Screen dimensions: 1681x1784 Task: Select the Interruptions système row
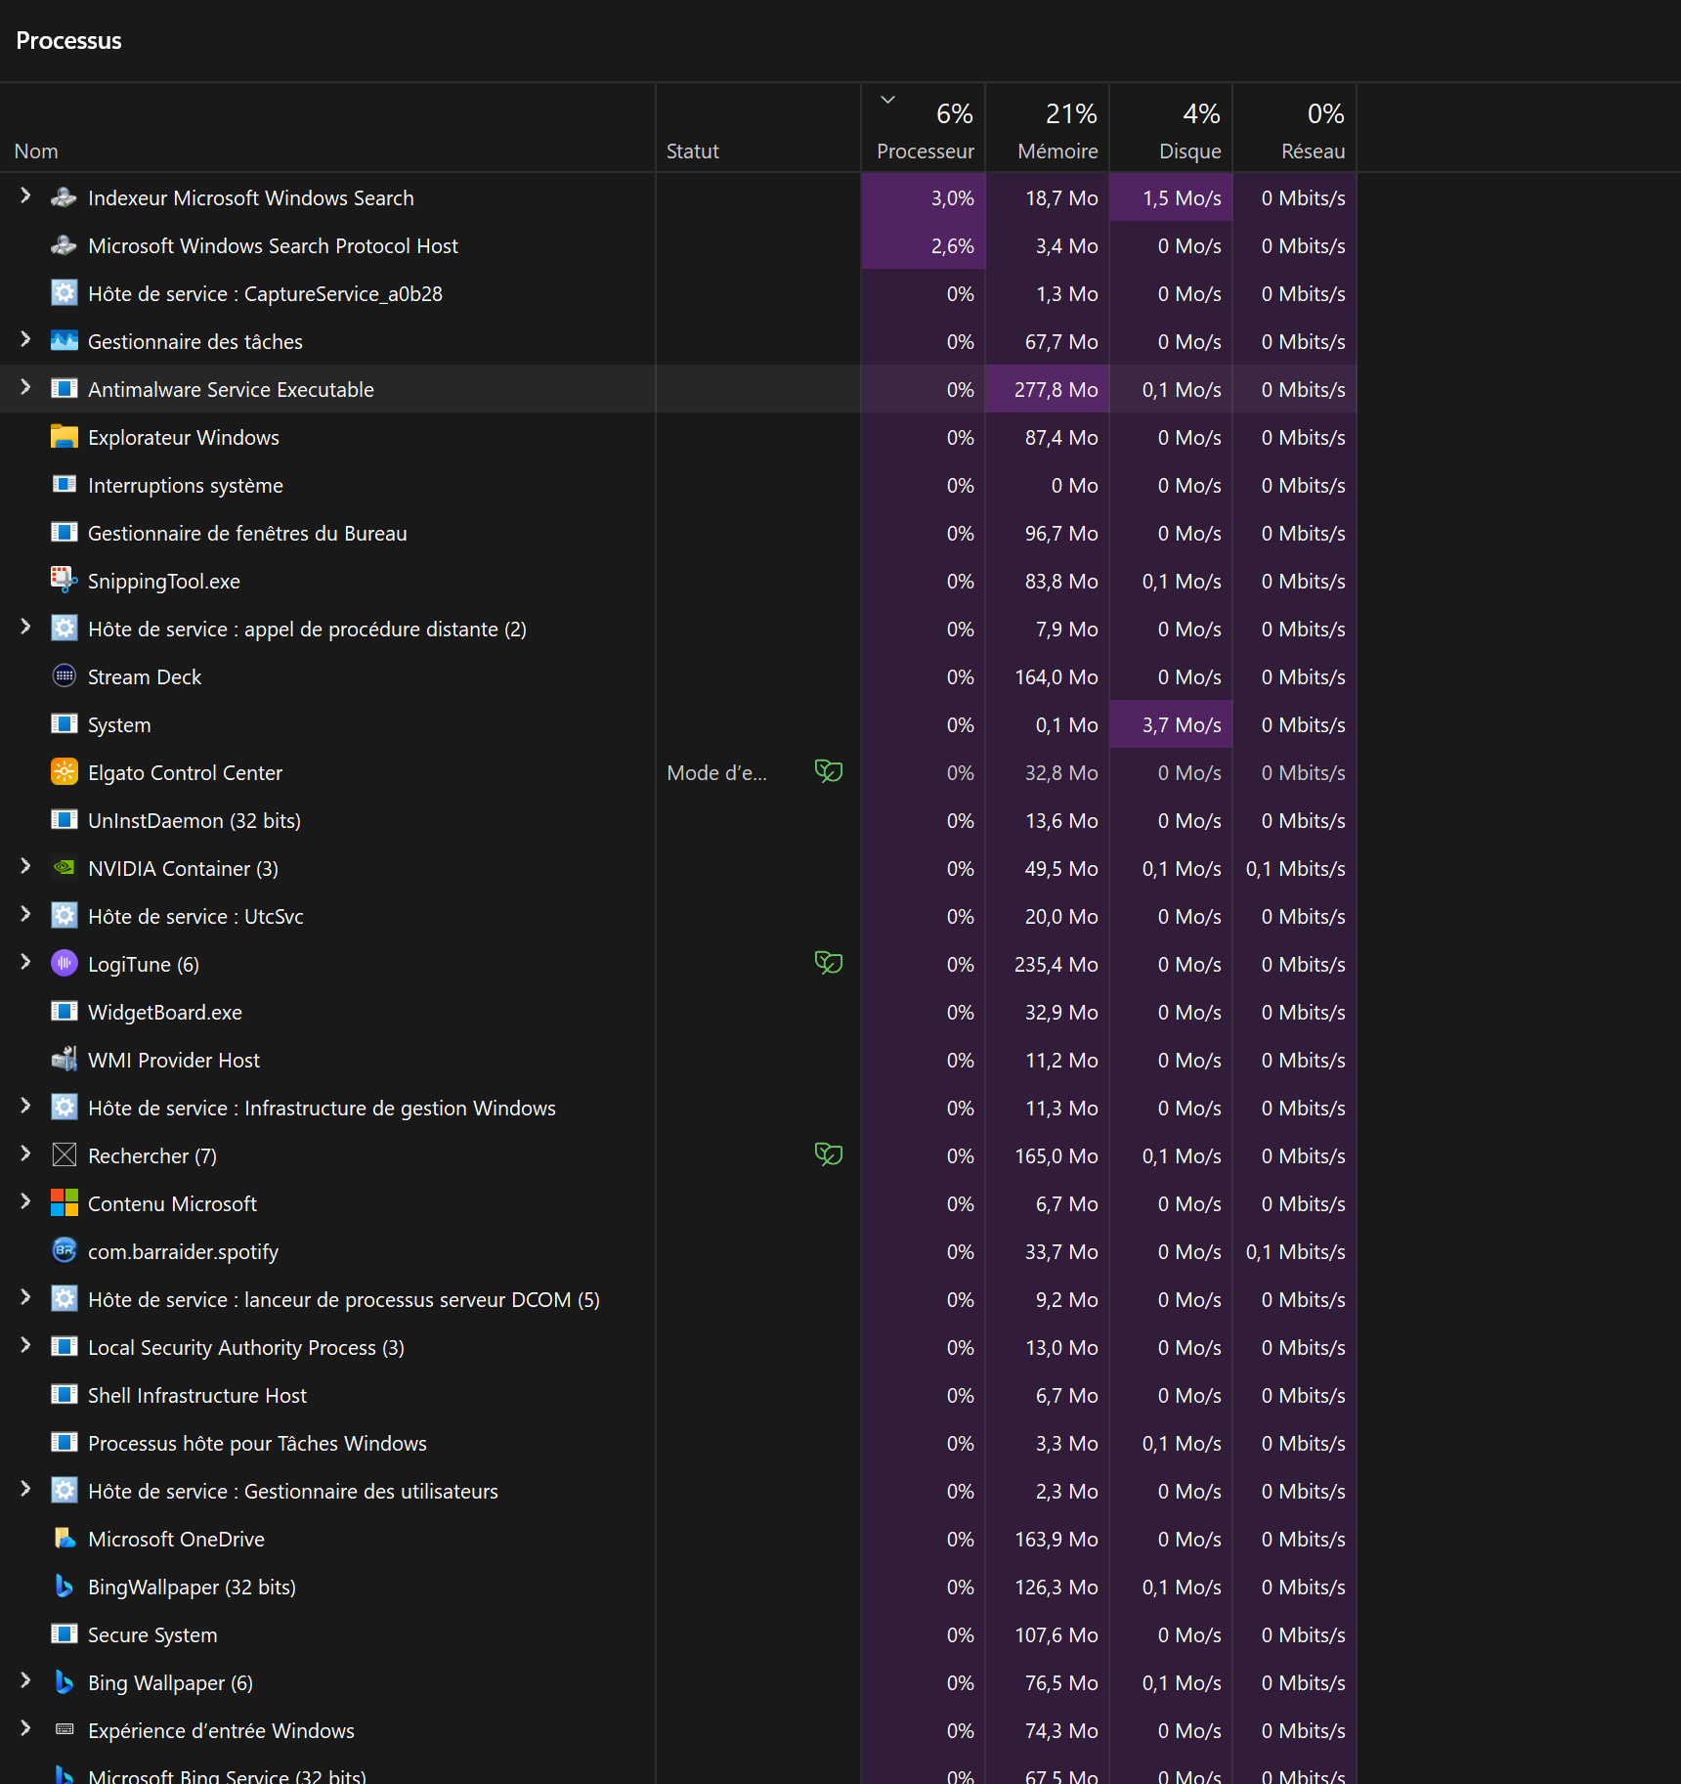coord(678,486)
